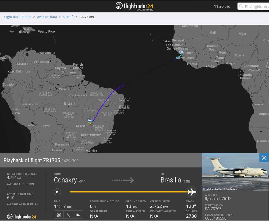
Task: Open the Flight tracker map breadcrumb link
Action: [x=17, y=17]
